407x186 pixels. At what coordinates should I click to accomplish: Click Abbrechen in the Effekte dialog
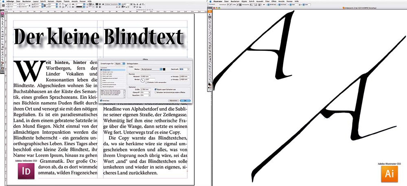[173, 101]
